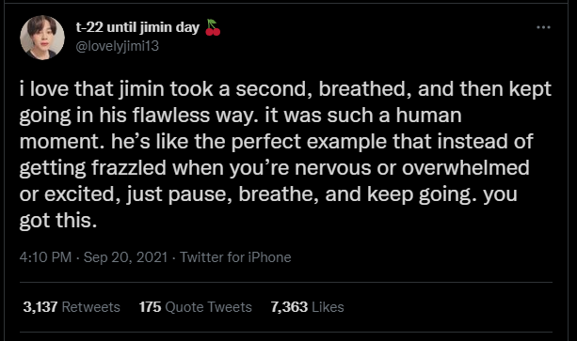Open the three-dot more options menu
Viewport: 577px width, 341px height.
543,27
